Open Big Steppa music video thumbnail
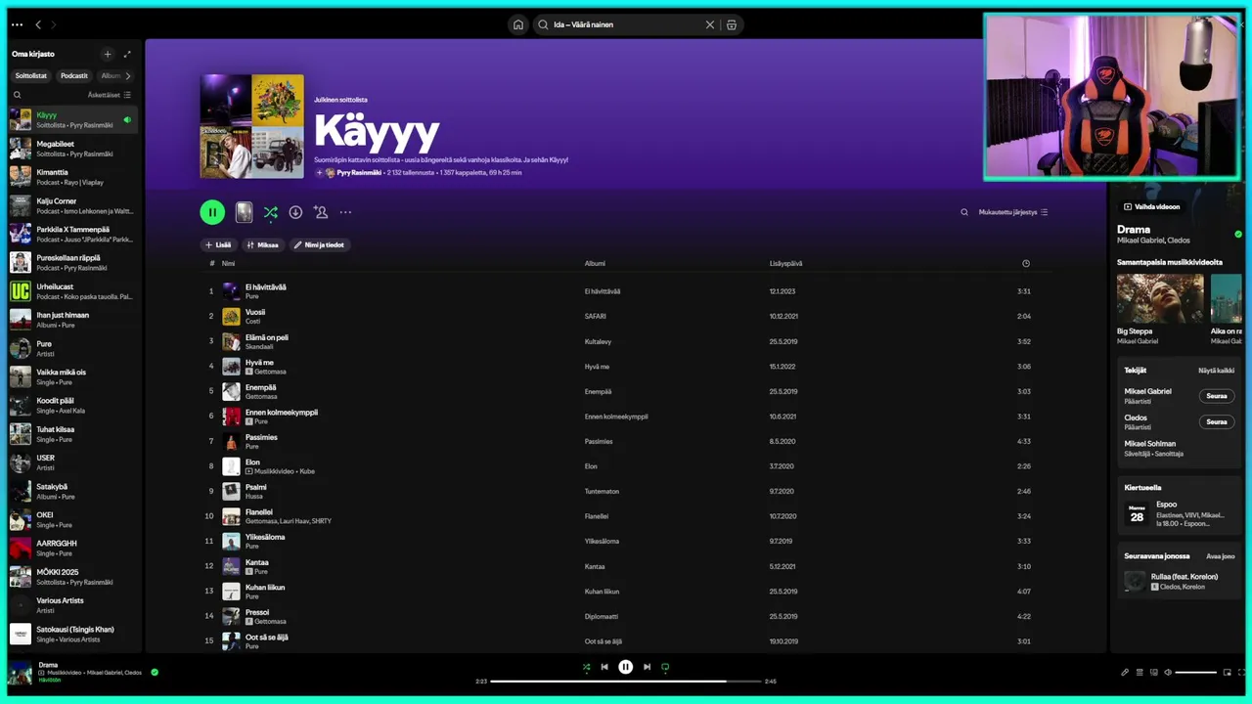The height and width of the screenshot is (704, 1252). [x=1160, y=298]
